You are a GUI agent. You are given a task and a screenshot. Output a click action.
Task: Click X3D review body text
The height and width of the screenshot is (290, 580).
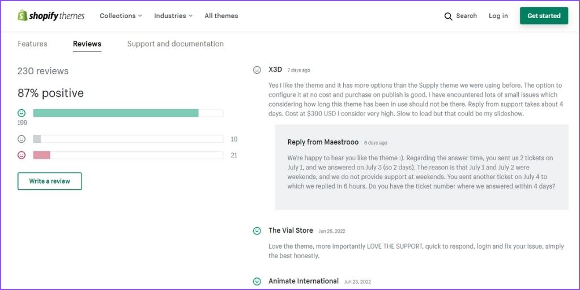[416, 100]
